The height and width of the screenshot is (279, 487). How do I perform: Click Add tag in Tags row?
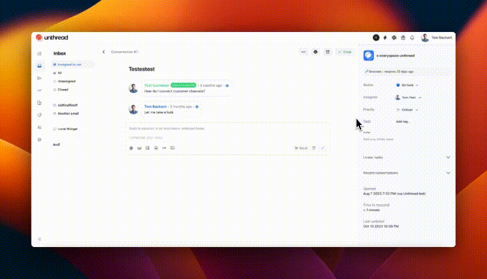pyautogui.click(x=403, y=121)
